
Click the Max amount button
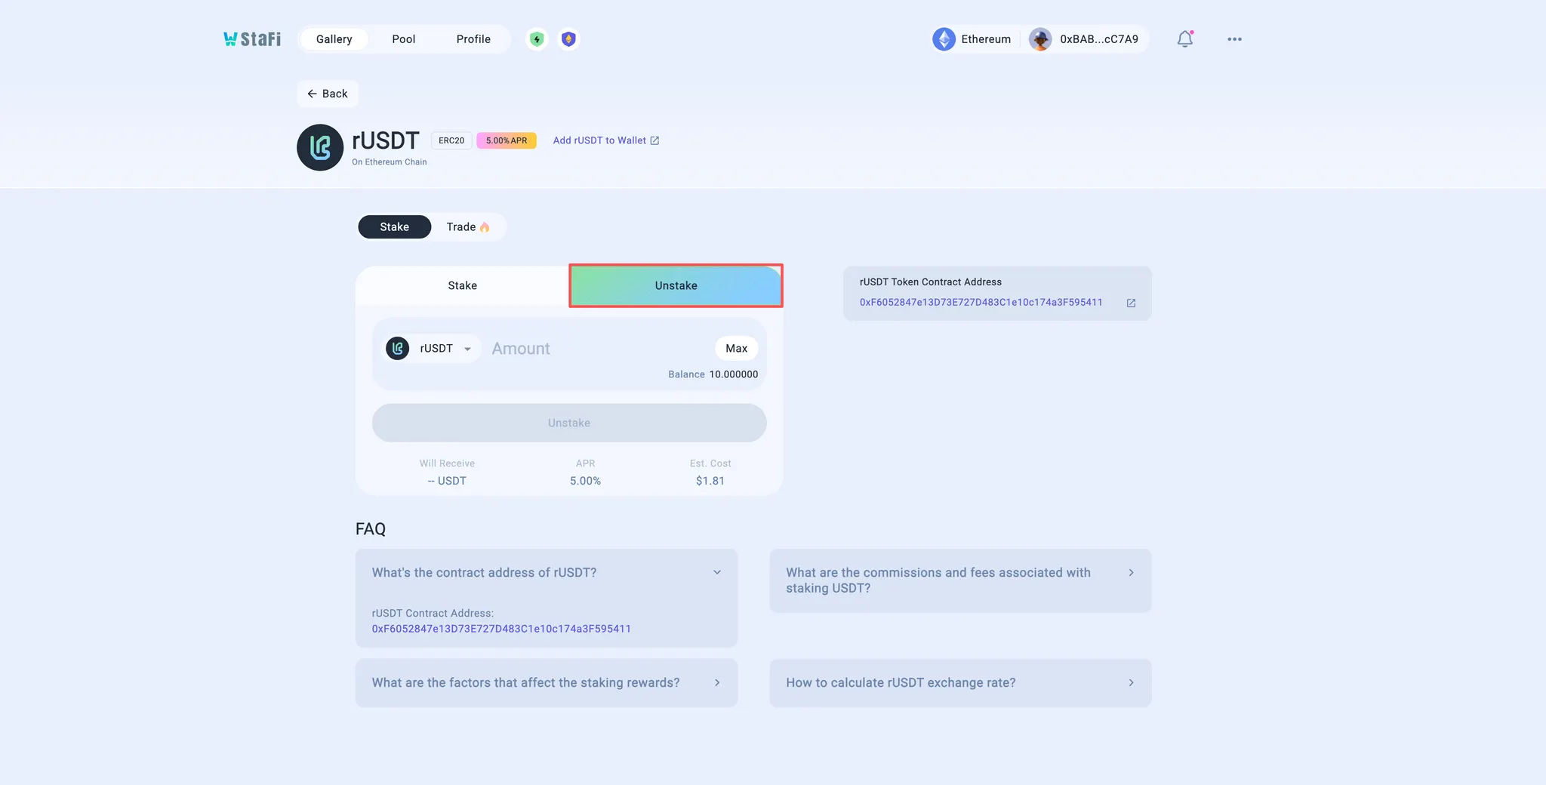[736, 349]
